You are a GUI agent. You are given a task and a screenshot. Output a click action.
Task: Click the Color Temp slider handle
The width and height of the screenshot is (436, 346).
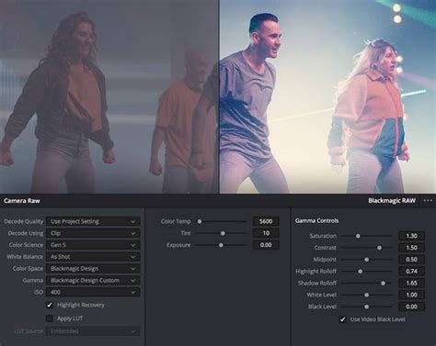click(200, 221)
